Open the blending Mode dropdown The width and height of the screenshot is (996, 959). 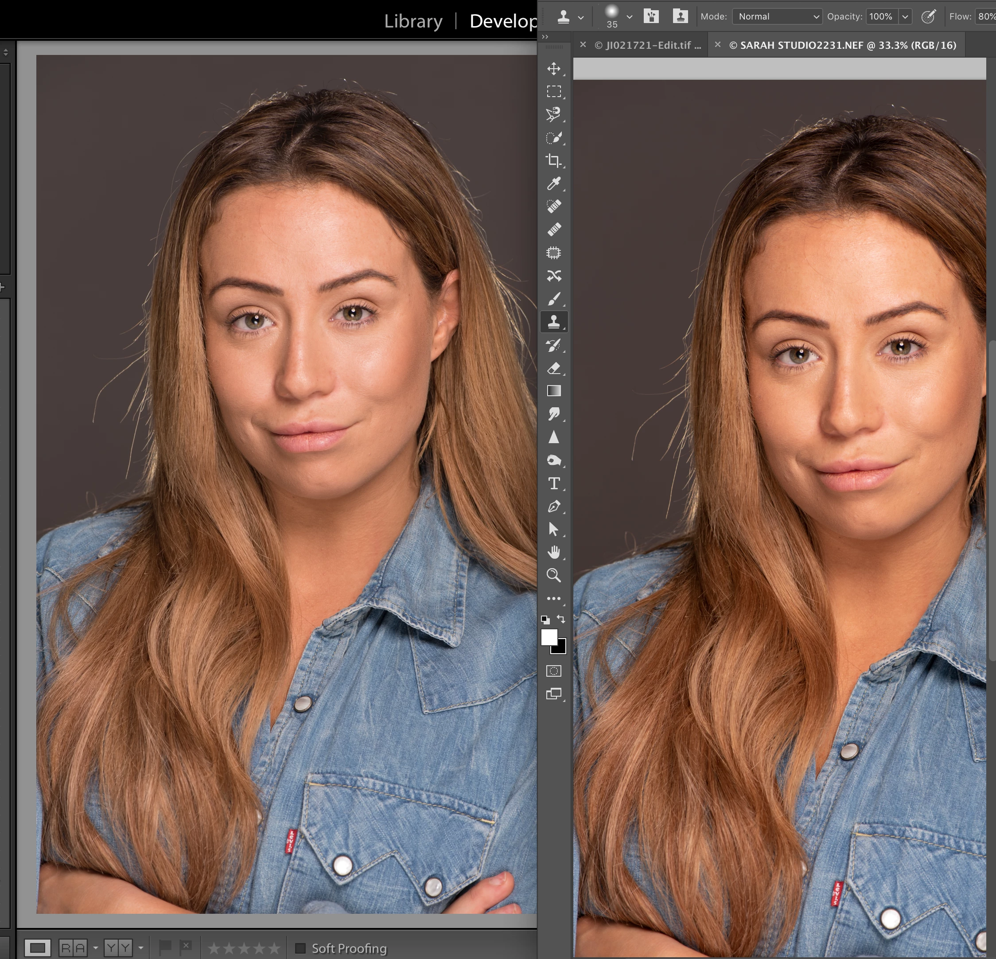(777, 16)
